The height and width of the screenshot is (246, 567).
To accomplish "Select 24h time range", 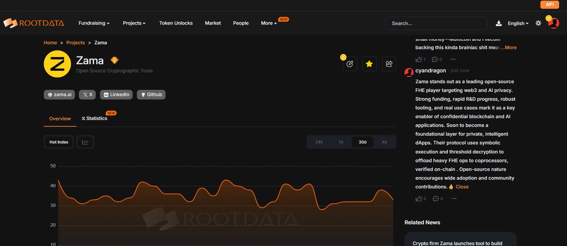I will pyautogui.click(x=319, y=142).
